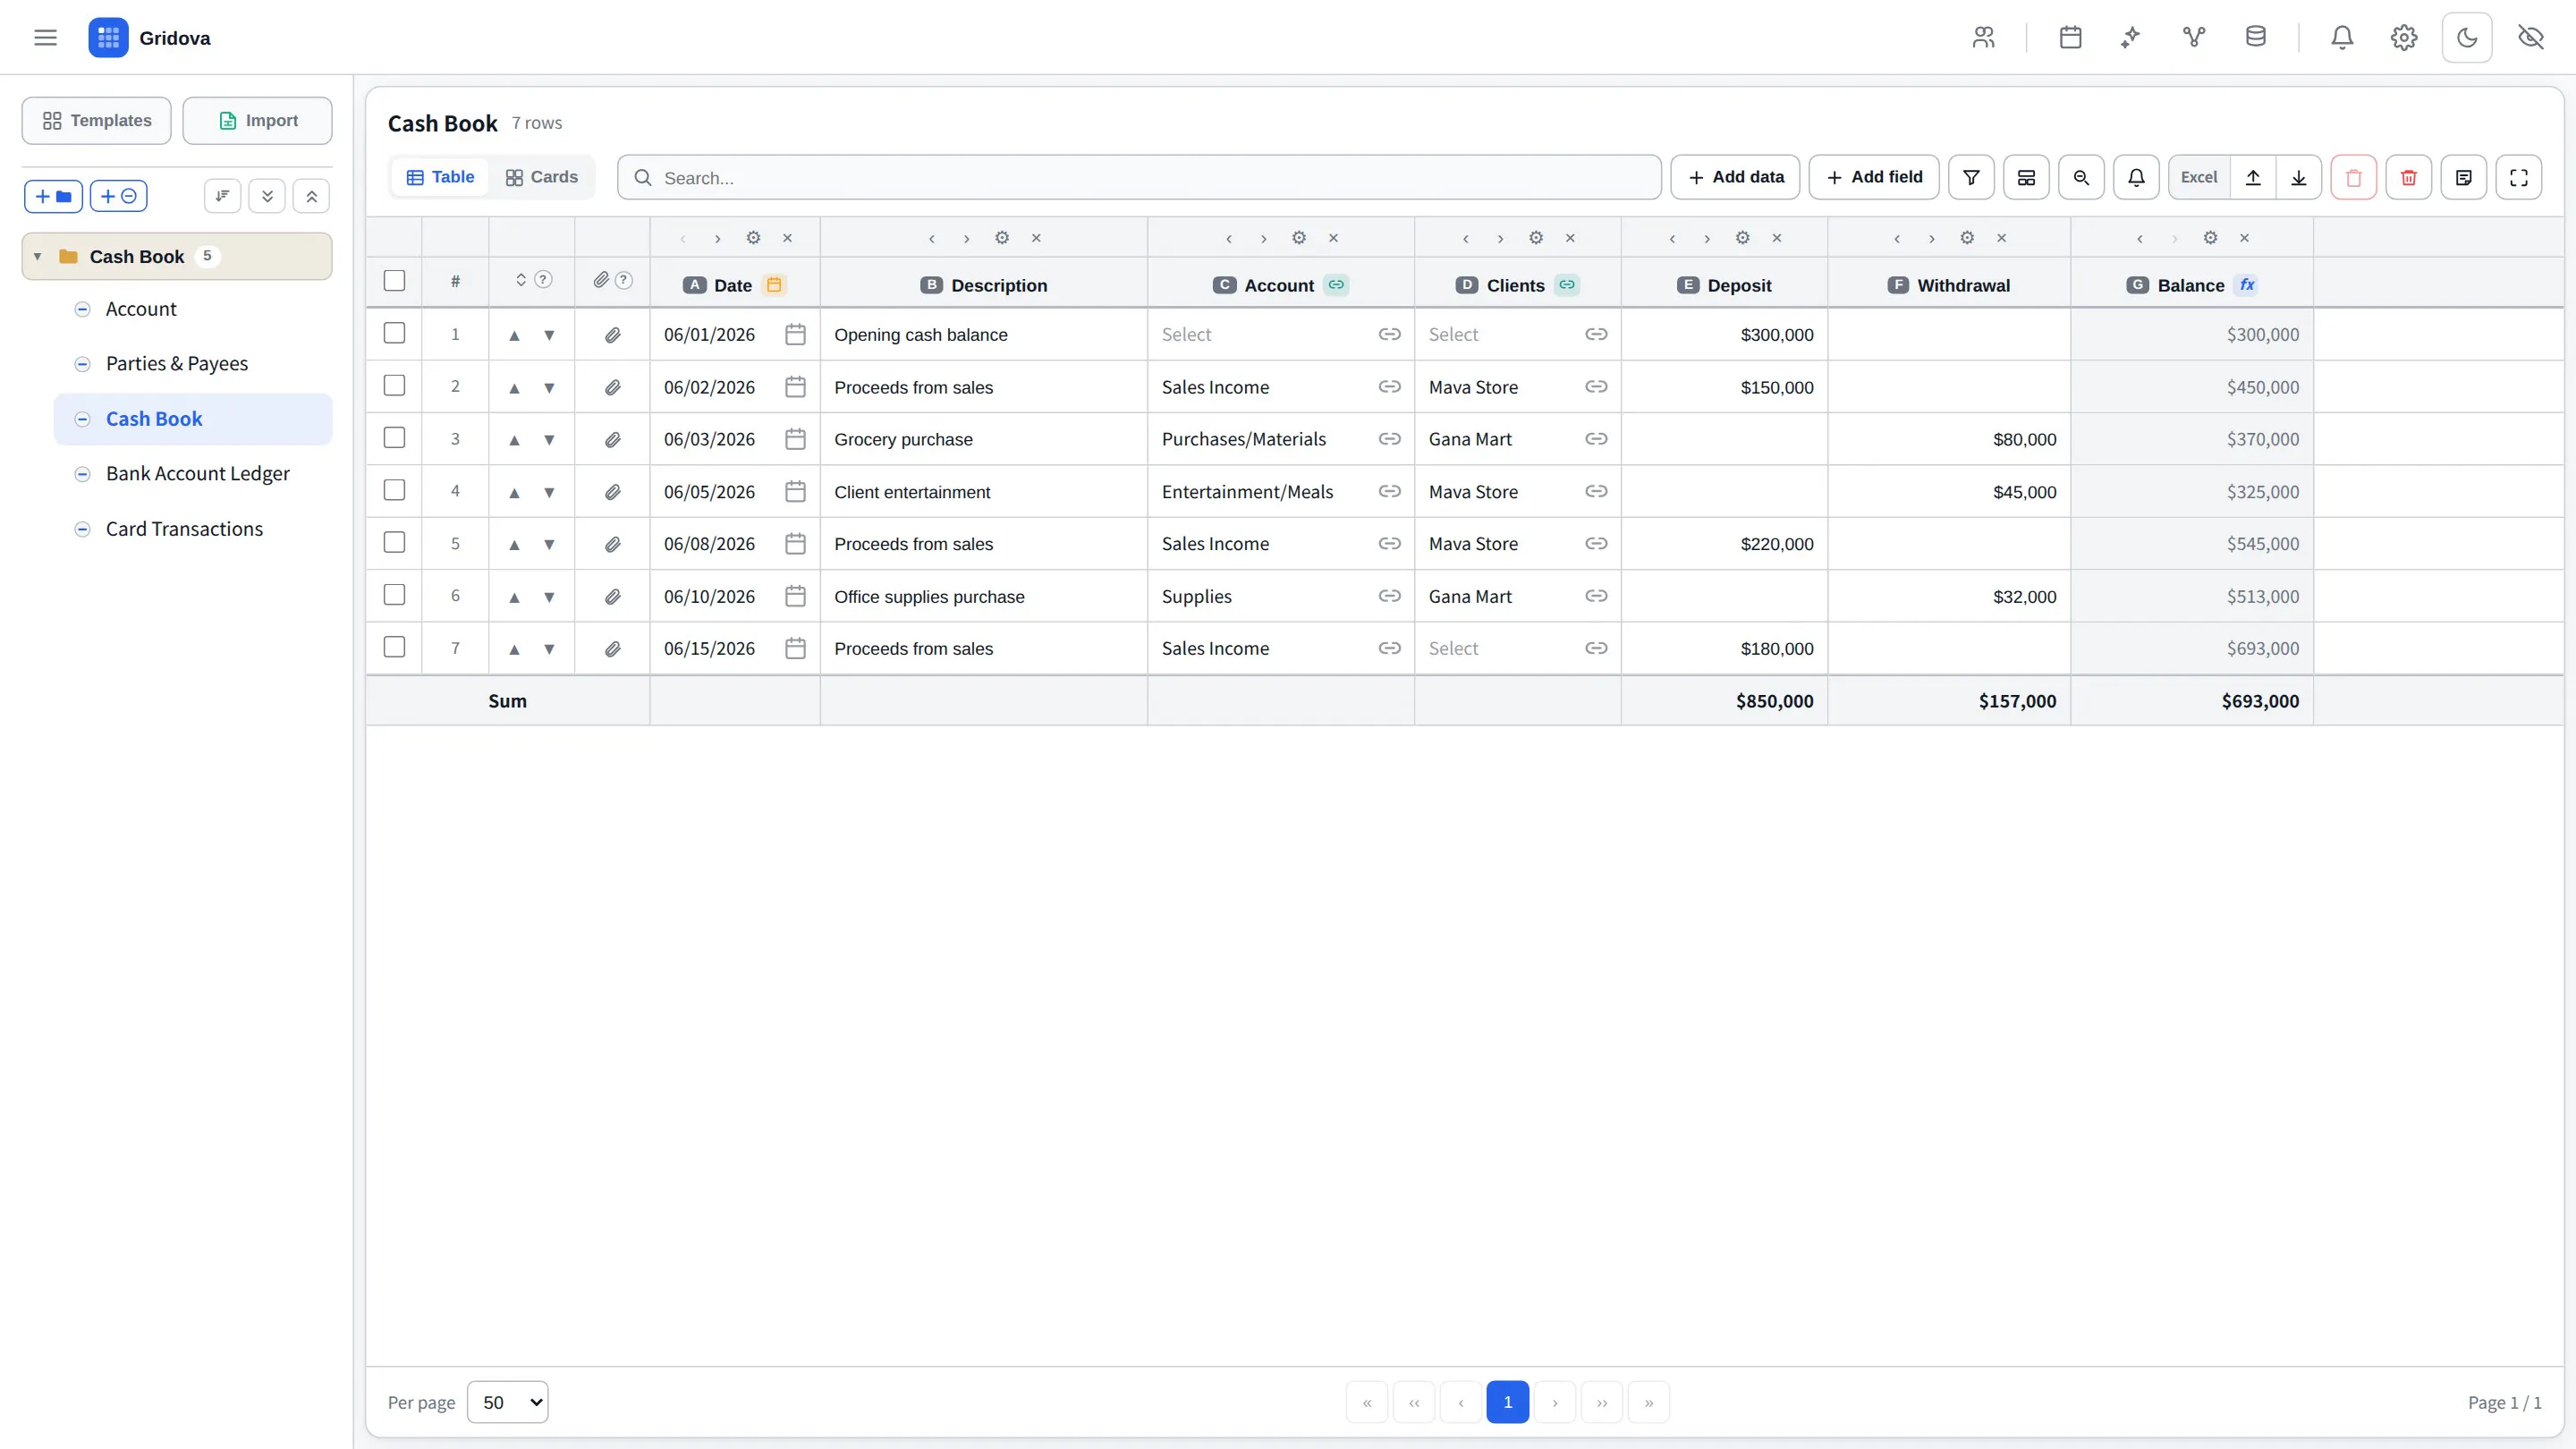Image resolution: width=2576 pixels, height=1449 pixels.
Task: Open the settings gear in top bar
Action: click(x=2404, y=38)
